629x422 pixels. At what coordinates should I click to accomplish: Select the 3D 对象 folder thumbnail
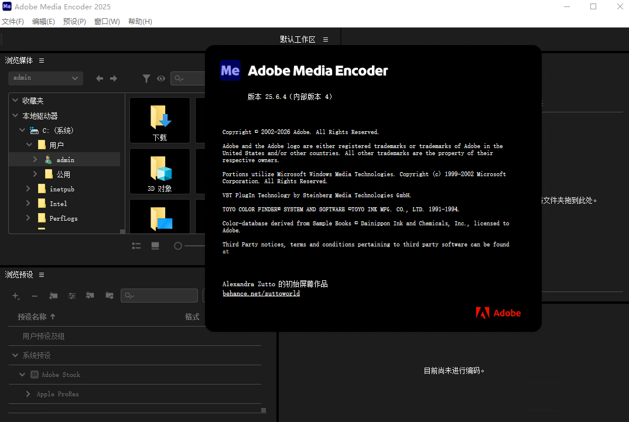coord(160,171)
